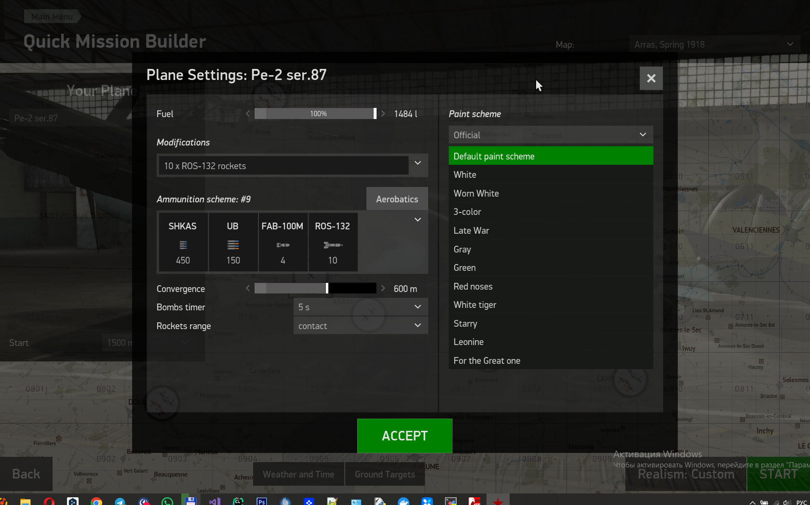Choose the White tiger paint scheme

(551, 305)
